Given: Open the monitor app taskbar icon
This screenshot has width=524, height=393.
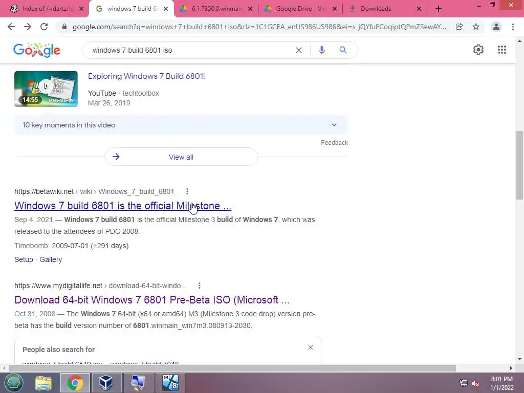Looking at the screenshot, I should pos(138,383).
